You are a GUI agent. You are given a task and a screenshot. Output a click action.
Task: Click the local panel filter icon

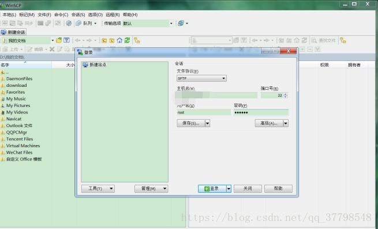tap(66, 40)
